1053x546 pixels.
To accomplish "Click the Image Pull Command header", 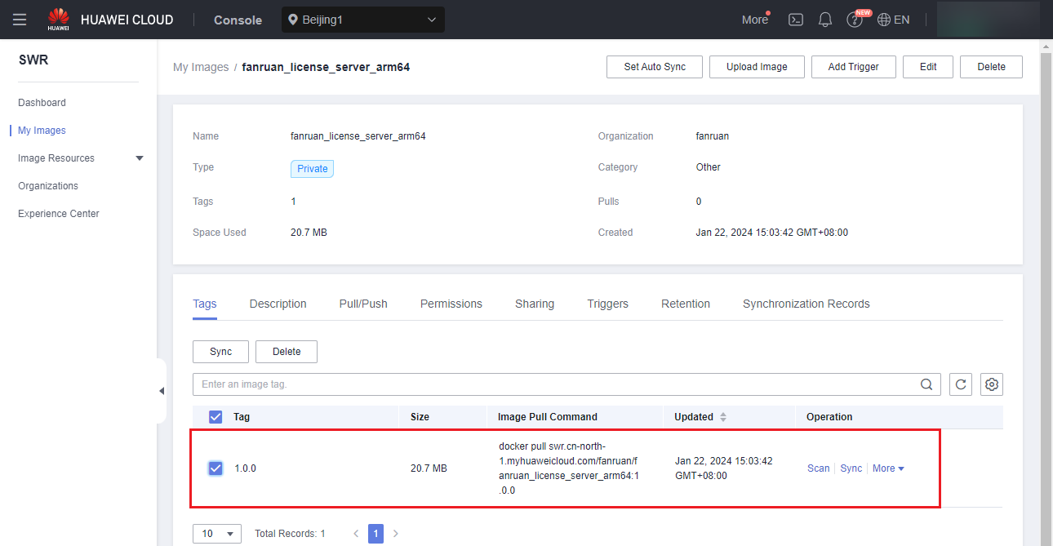I will [x=548, y=417].
